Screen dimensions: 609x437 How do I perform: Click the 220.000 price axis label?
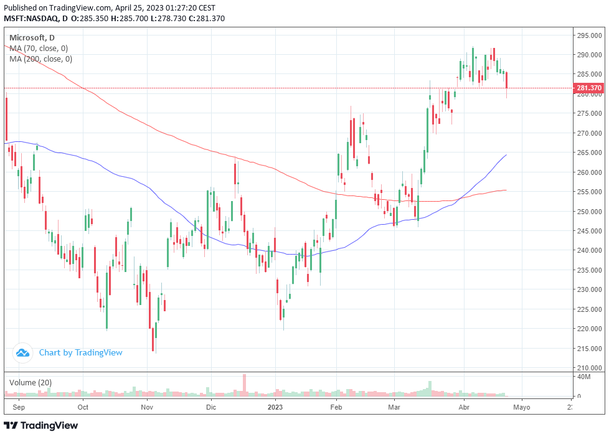point(589,329)
